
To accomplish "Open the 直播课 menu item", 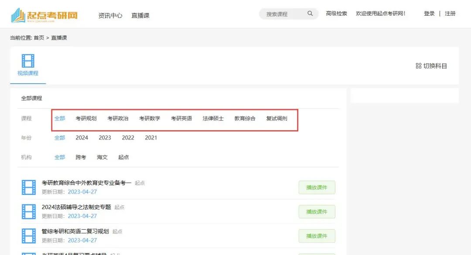I will (140, 15).
